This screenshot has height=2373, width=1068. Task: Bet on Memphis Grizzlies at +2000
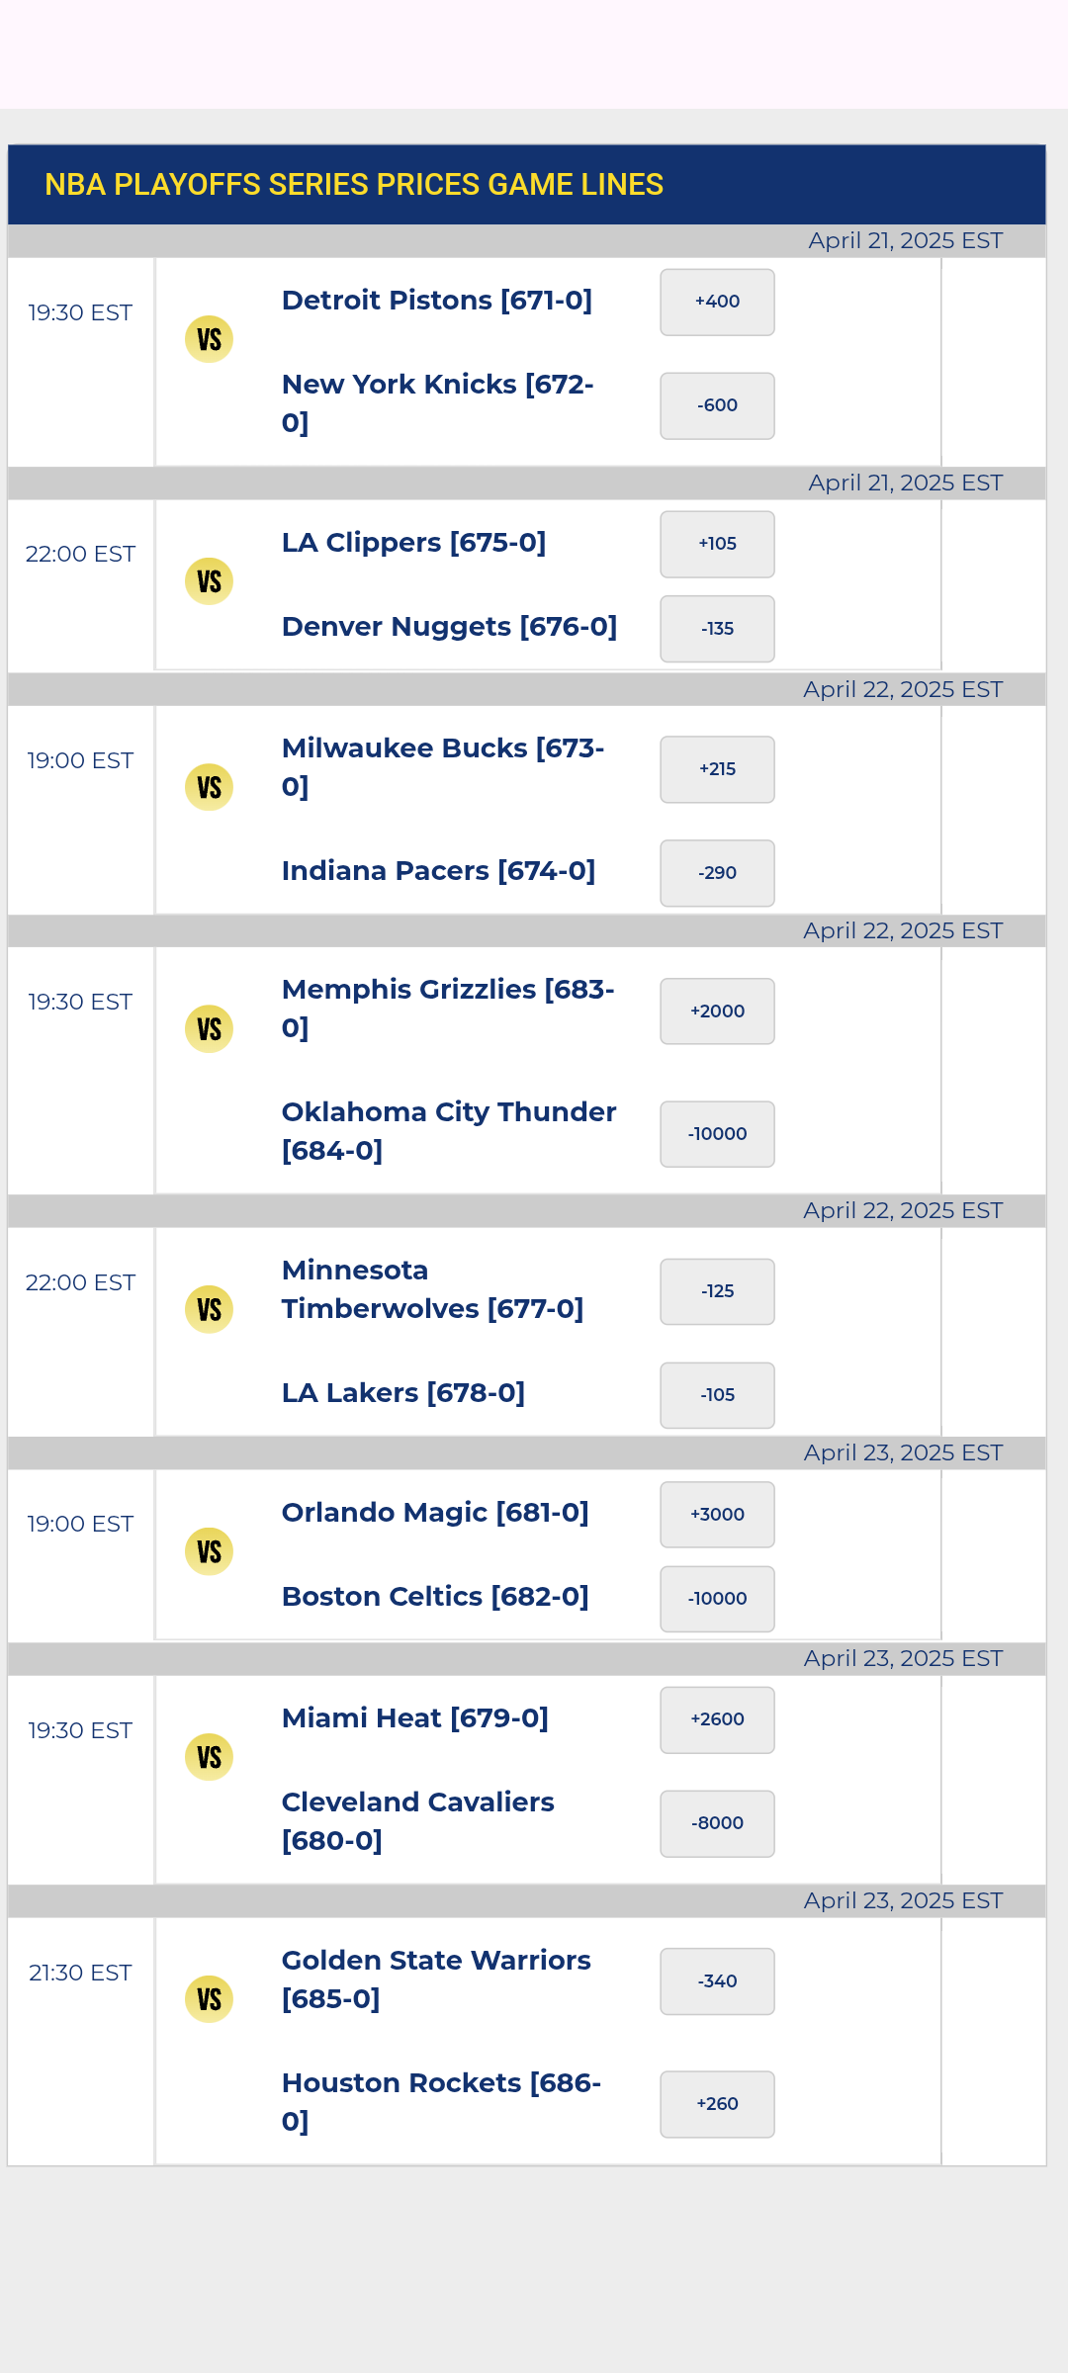[x=717, y=1011]
